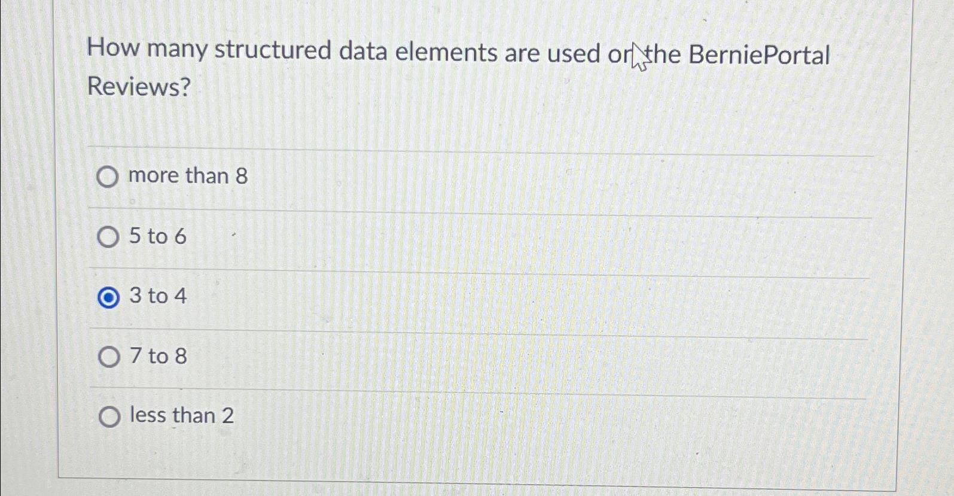Select the '5 to 6' radio button
The height and width of the screenshot is (496, 954).
(x=108, y=237)
